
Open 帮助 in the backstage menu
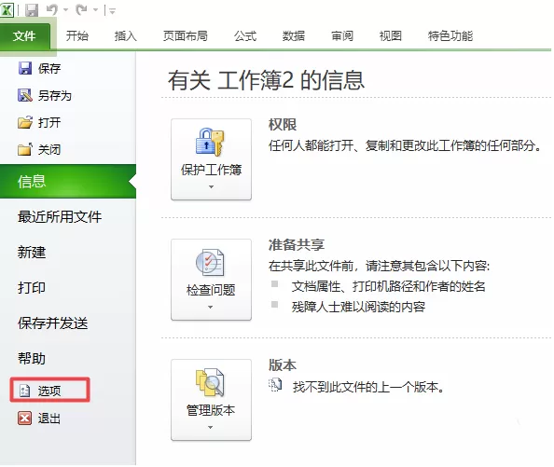(32, 358)
